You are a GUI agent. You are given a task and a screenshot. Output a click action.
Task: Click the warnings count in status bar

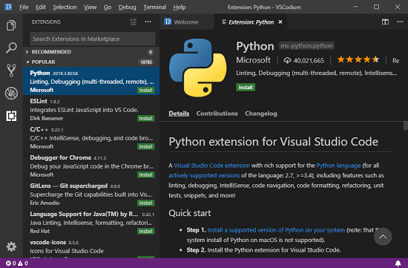[x=23, y=264]
